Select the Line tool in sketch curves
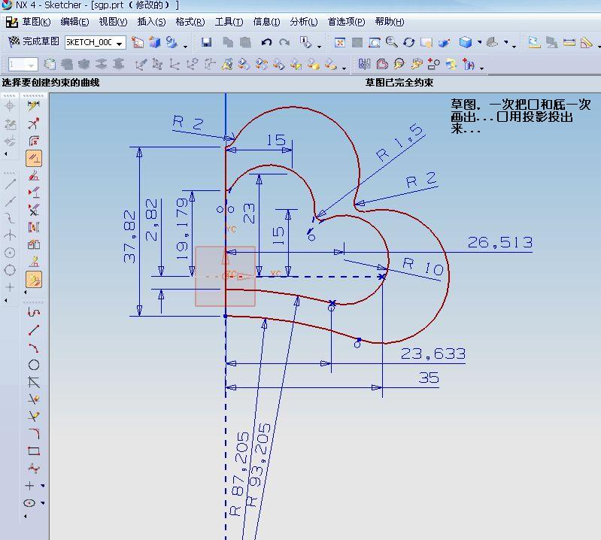 (34, 329)
